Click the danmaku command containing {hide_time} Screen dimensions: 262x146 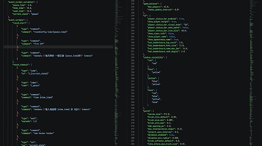[x=62, y=110]
